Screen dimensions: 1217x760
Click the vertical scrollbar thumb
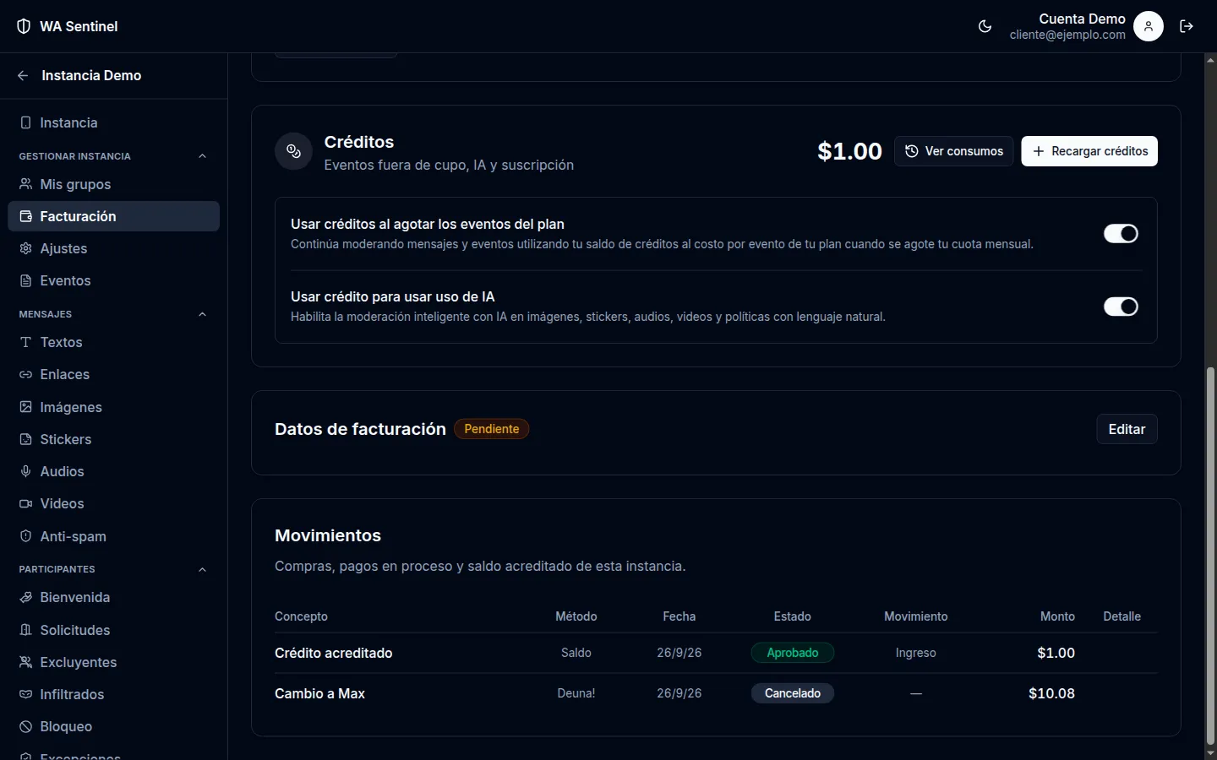1210,556
